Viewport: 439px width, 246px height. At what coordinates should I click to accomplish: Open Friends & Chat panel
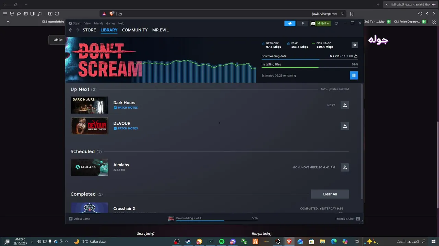pos(347,219)
